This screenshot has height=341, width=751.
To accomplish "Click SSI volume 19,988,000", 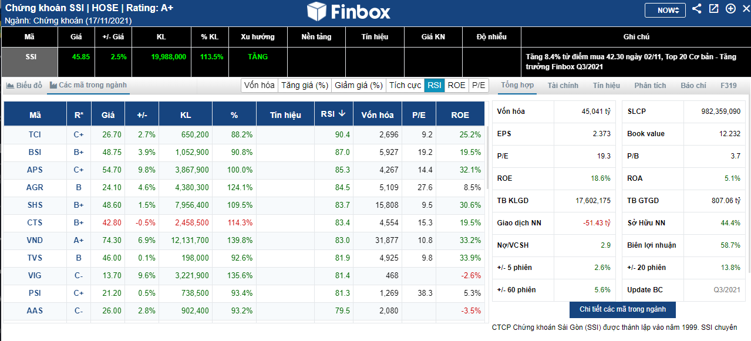I will pos(169,57).
